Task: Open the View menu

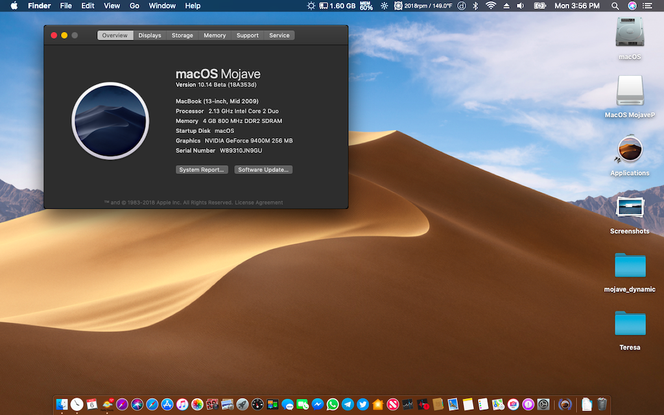Action: coord(112,5)
